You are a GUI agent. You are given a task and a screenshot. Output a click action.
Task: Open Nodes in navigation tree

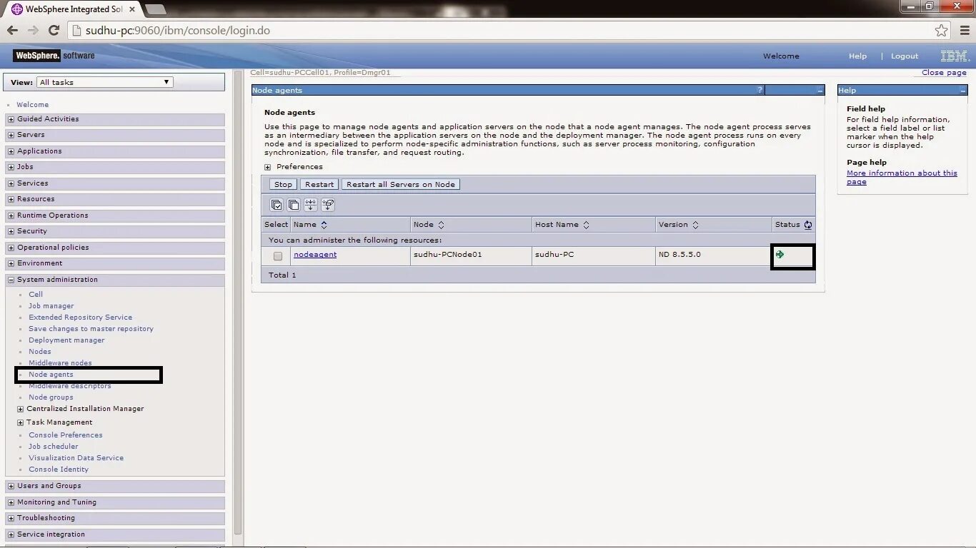click(x=40, y=352)
